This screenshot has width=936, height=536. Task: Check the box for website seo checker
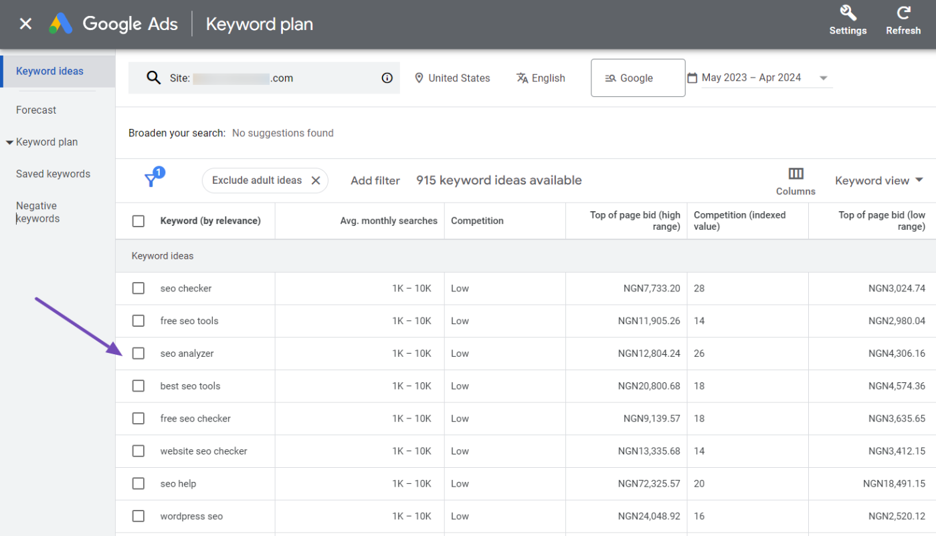(x=138, y=451)
